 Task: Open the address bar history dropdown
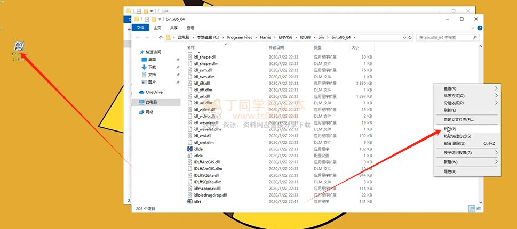405,37
